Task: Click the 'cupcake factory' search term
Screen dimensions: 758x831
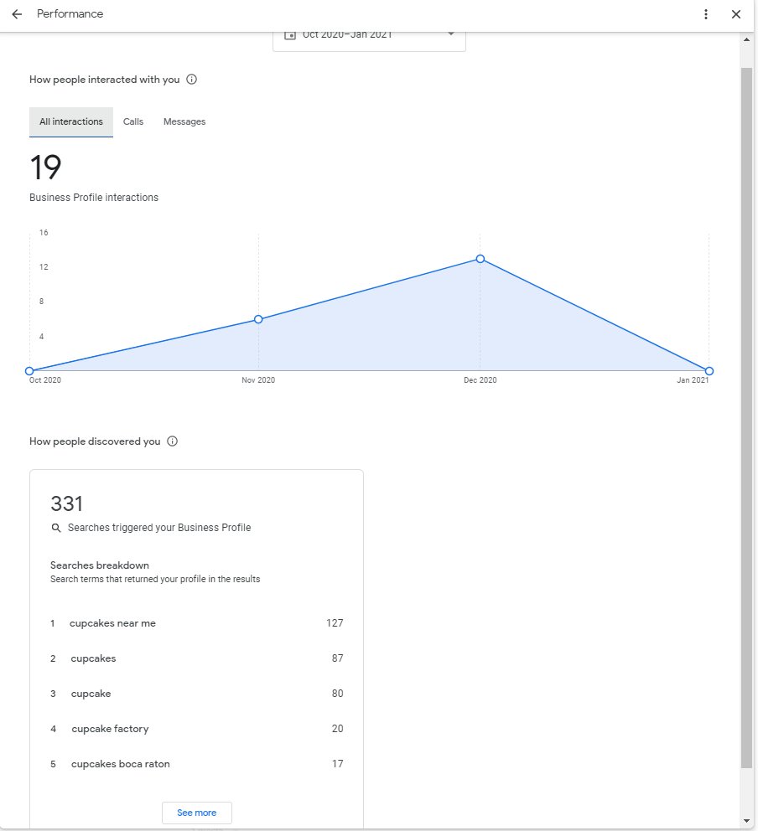Action: [110, 729]
